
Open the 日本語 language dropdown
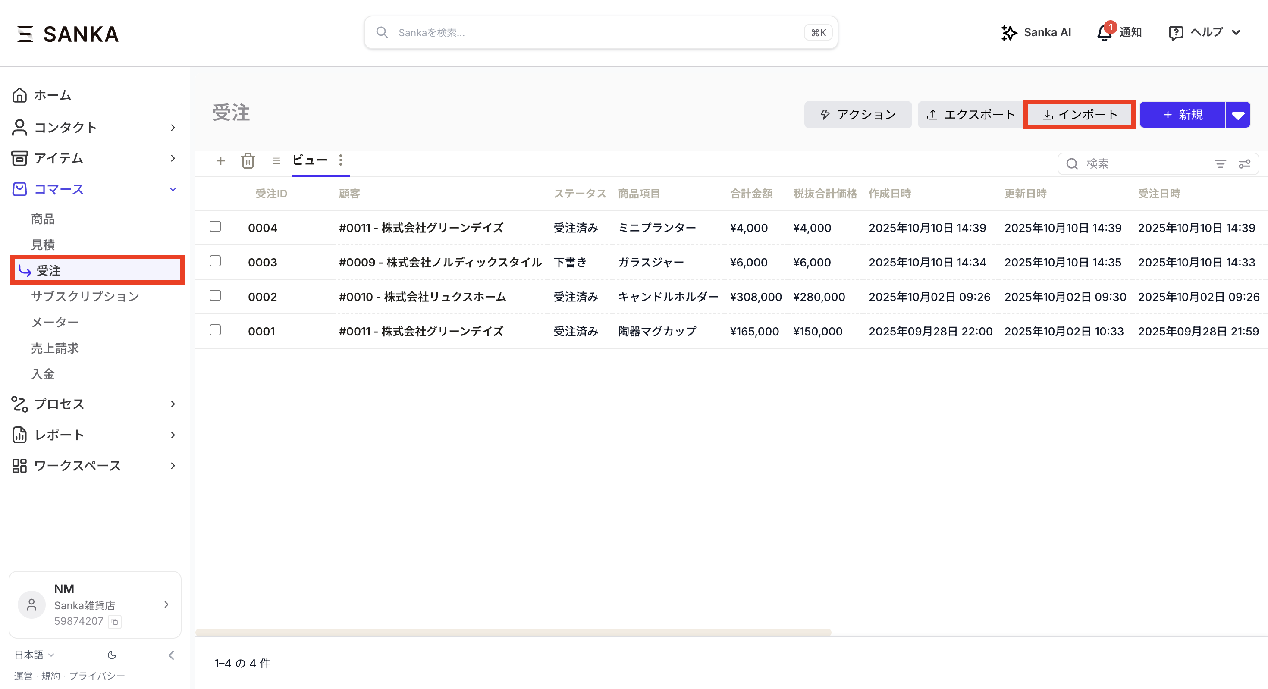pos(34,655)
